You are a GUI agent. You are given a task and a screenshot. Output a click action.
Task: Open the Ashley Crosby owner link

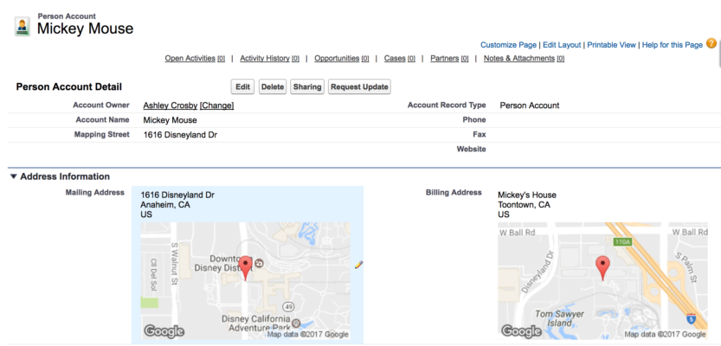[x=171, y=106]
